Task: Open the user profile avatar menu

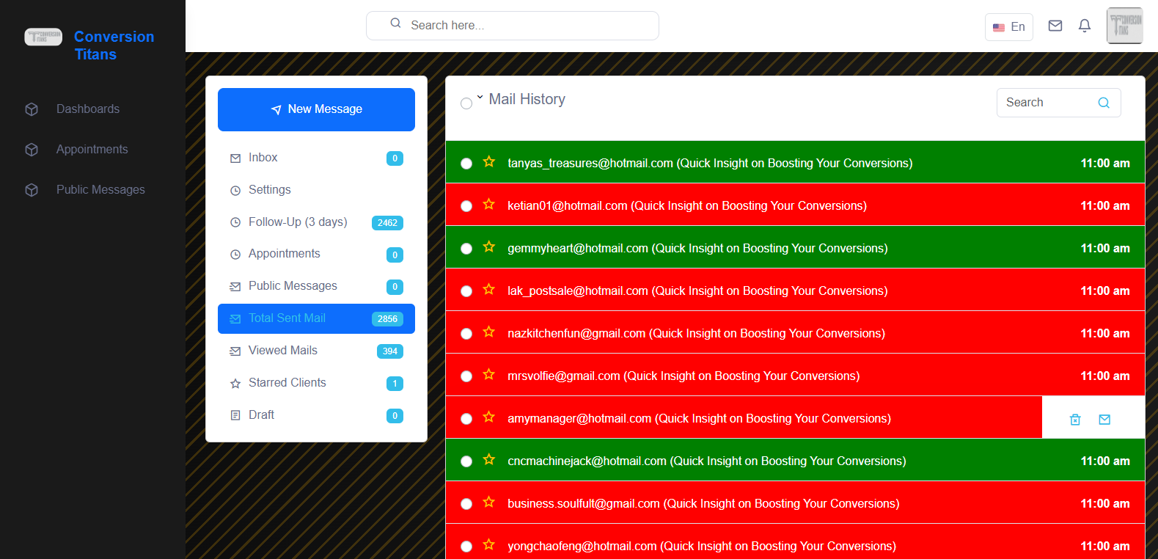Action: pyautogui.click(x=1124, y=26)
